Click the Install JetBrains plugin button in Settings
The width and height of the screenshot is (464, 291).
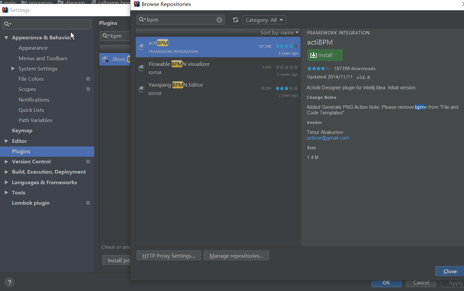[116, 260]
